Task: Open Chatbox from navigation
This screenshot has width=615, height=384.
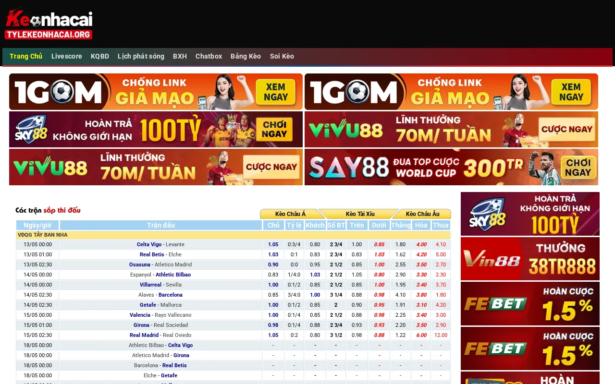Action: click(209, 56)
